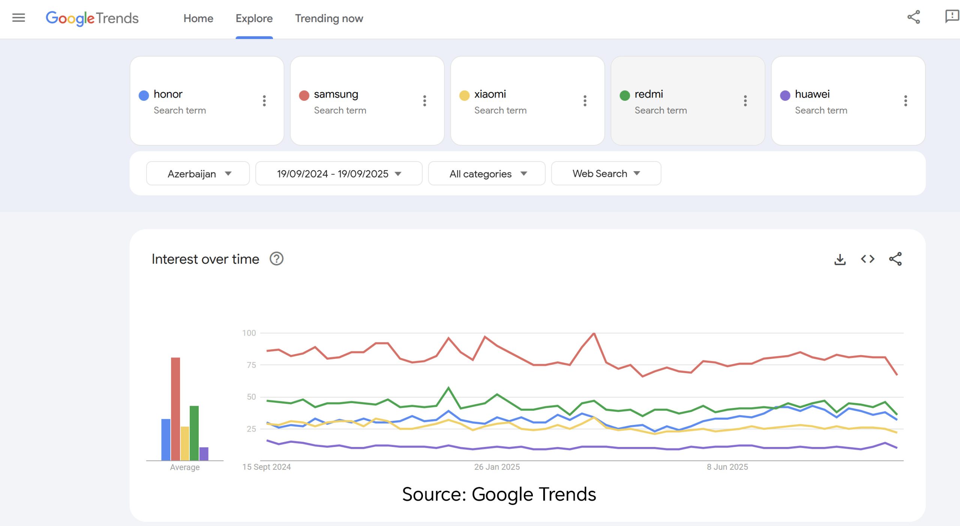Open the chart embed code icon

click(x=867, y=259)
